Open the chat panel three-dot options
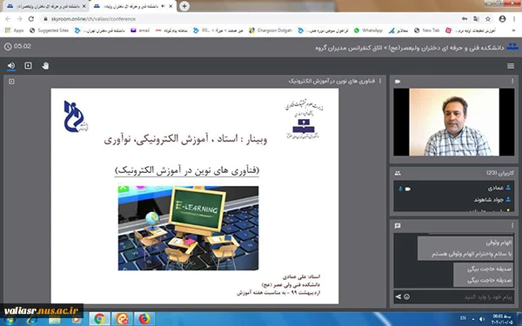 [x=512, y=225]
